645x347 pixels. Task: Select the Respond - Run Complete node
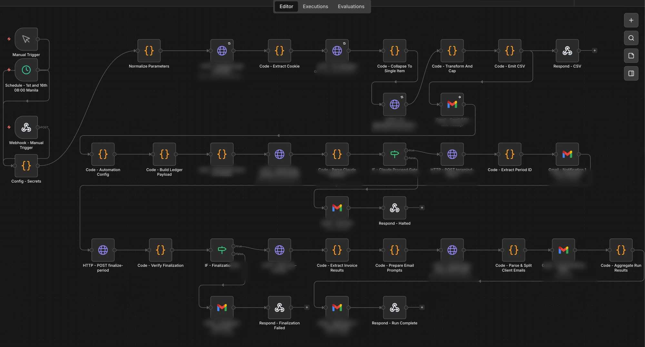click(395, 308)
